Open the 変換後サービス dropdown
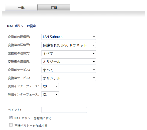This screenshot has height=130, width=147. [69, 78]
